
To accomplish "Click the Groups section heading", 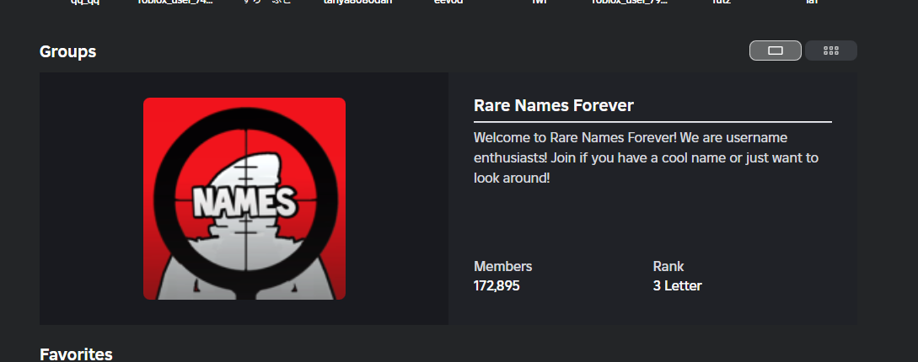I will 68,51.
